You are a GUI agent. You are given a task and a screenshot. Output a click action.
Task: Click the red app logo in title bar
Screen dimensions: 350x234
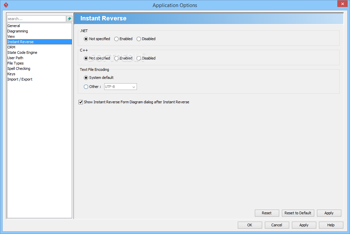[x=6, y=5]
